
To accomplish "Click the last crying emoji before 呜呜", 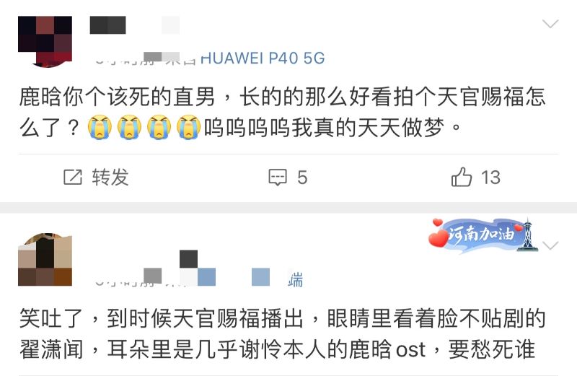I will (x=188, y=128).
